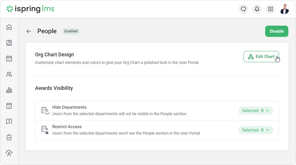Click the Disable button

point(276,31)
